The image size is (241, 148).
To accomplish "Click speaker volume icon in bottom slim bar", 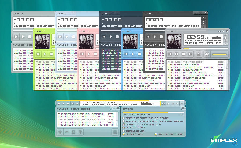I will (x=164, y=104).
